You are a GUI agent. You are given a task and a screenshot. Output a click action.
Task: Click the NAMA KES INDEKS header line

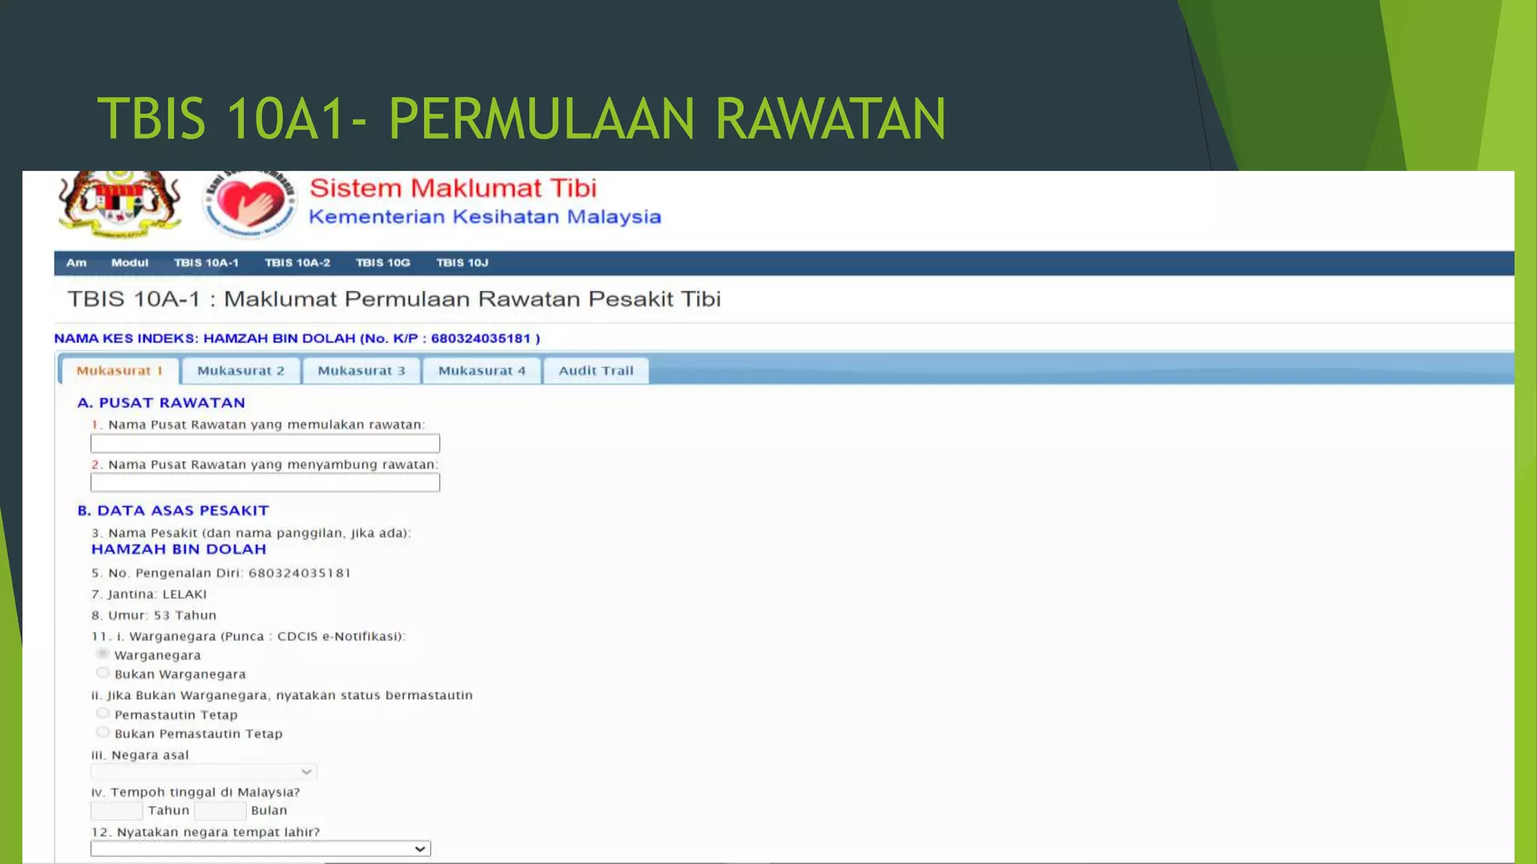[x=297, y=338]
